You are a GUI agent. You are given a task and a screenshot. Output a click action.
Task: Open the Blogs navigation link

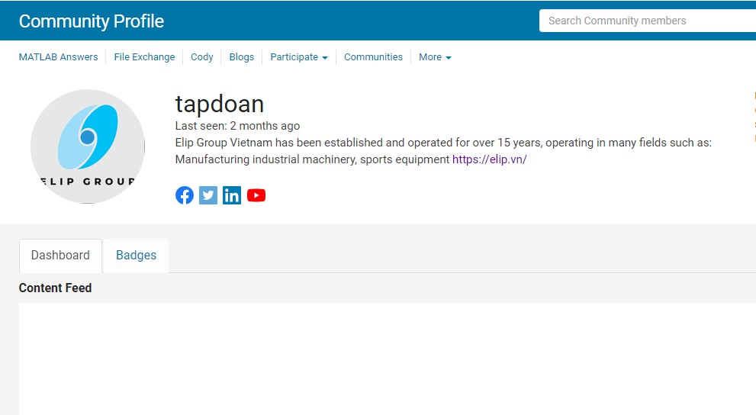click(x=242, y=57)
